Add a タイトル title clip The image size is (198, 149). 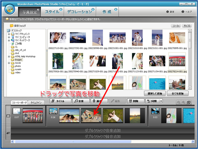click(61, 101)
